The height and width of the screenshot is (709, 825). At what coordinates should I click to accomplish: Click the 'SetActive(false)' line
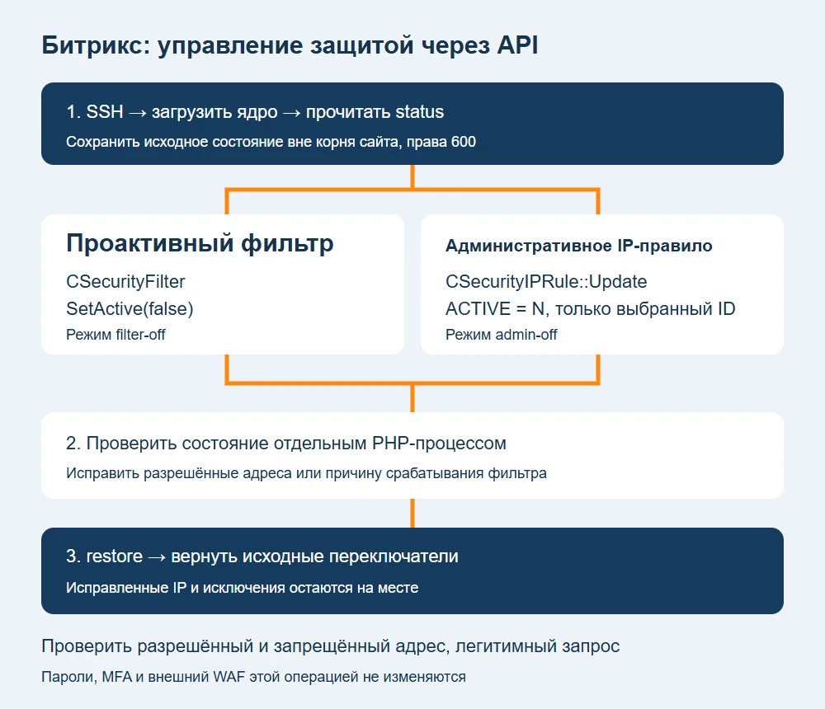130,308
